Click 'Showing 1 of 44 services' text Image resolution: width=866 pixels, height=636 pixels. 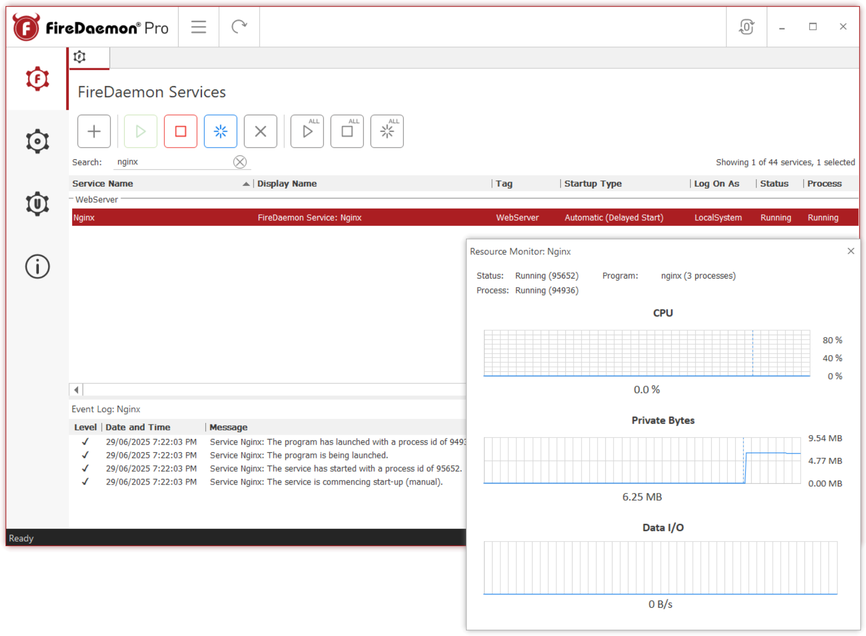763,162
